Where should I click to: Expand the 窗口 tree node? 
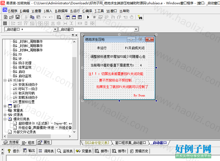coord(5,106)
